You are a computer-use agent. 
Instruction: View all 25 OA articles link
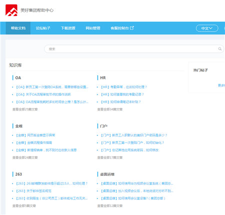pos(25,109)
